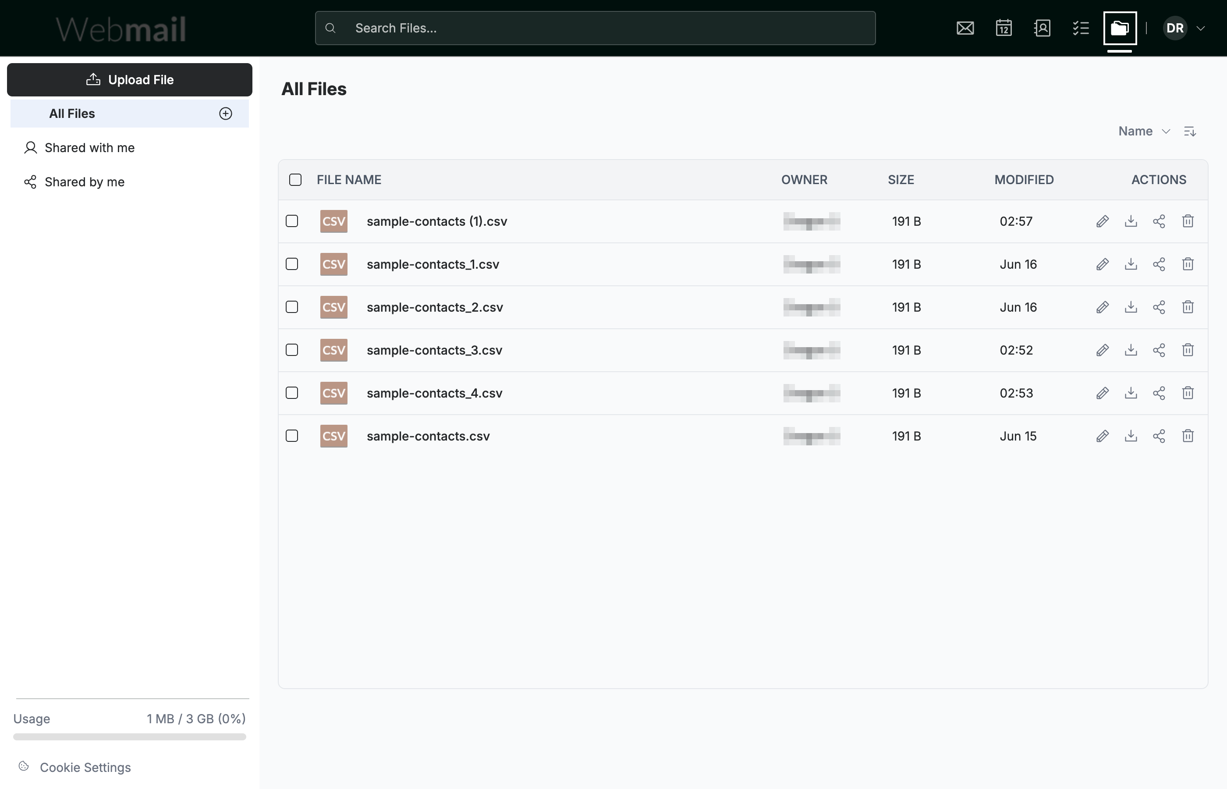This screenshot has width=1227, height=789.
Task: Click the Webmail logo
Action: click(121, 28)
